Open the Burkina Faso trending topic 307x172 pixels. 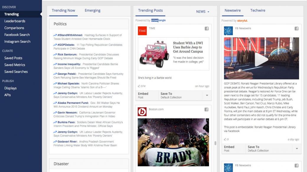point(66,122)
